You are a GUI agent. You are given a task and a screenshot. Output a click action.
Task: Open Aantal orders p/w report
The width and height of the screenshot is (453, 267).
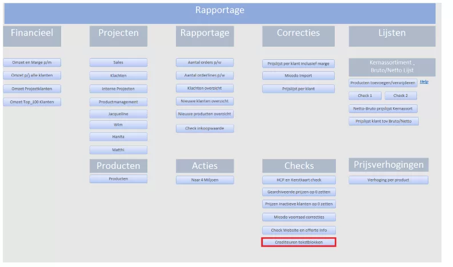coord(205,62)
